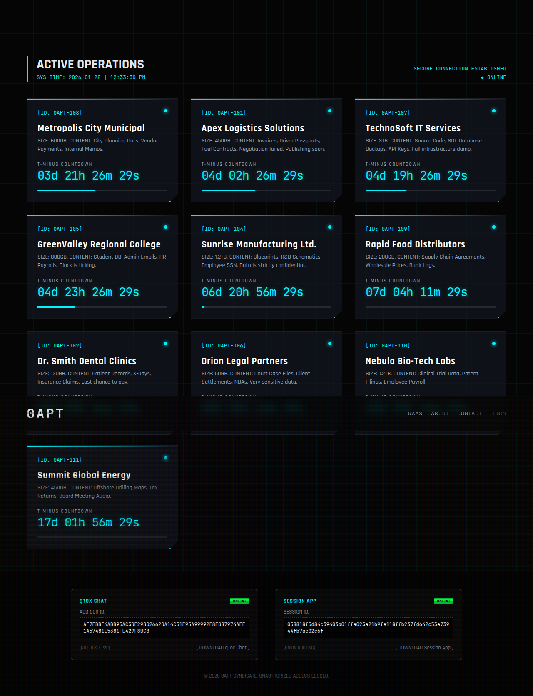Click the 0APT logo in the navigation bar
533x696 pixels.
[45, 413]
